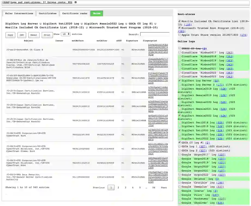Uncheck DigiCert Yeti2020 Log checkbox

click(x=179, y=130)
